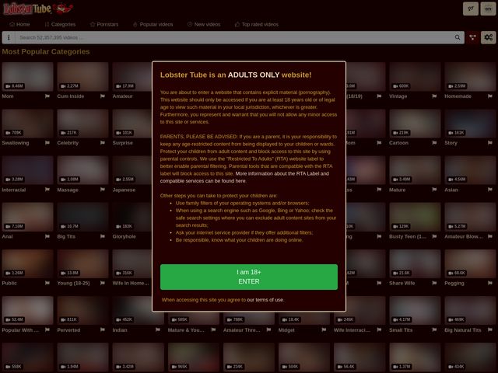Click the flag icon next to Massage
Viewport: 498px width, 373px height.
click(x=103, y=190)
